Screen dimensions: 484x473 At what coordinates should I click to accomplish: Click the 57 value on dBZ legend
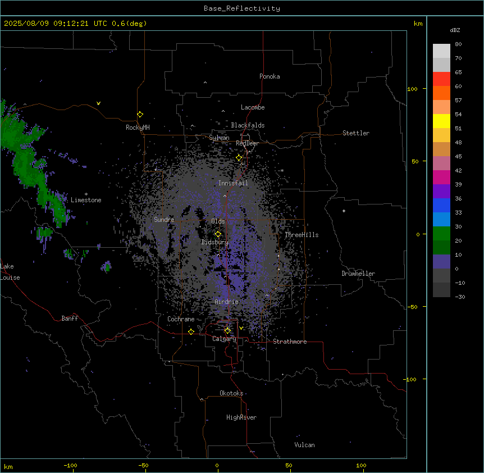(x=458, y=101)
